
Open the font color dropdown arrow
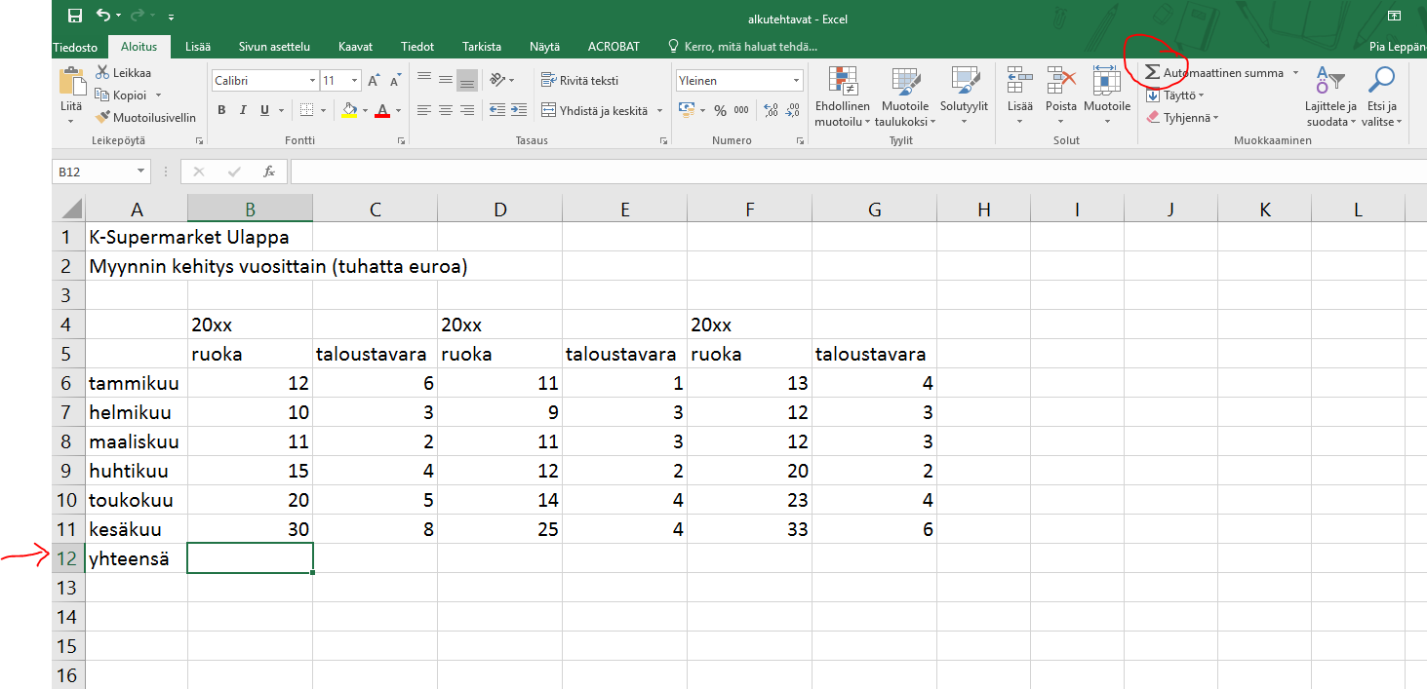pos(398,111)
